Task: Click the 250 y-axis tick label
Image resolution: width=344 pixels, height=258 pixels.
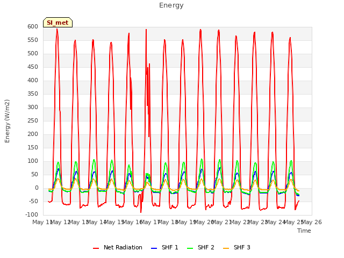Action: click(33, 120)
